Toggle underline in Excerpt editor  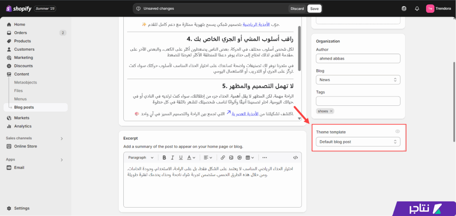181,157
